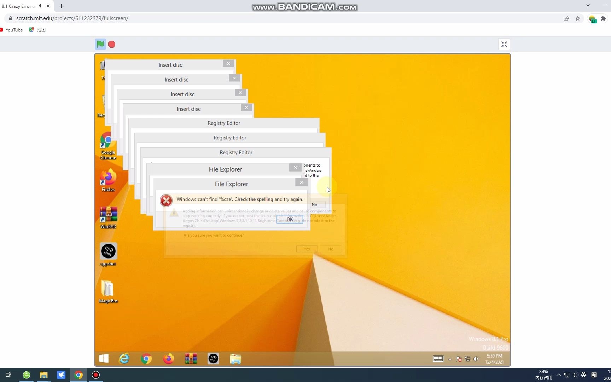
Task: Click the simulated Windows Start button
Action: [103, 359]
